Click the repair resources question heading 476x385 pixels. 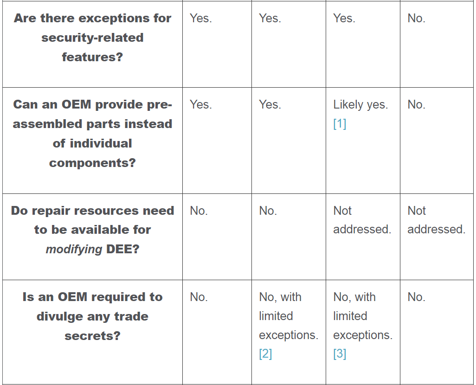click(92, 230)
